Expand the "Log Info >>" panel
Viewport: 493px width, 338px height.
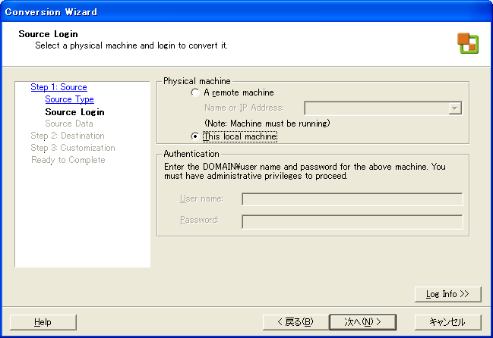tap(448, 294)
